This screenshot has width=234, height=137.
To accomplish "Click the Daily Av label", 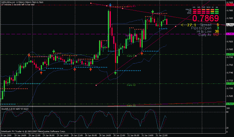I will [x=205, y=35].
